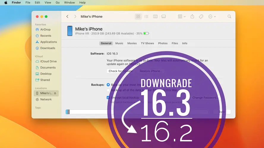The image size is (264, 148).
Task: Open Finder search magnifier
Action: (229, 17)
